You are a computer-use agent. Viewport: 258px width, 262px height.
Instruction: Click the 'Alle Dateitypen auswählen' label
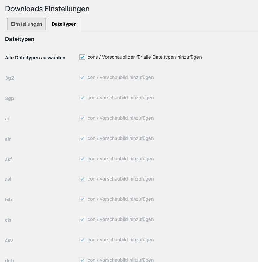click(x=35, y=58)
